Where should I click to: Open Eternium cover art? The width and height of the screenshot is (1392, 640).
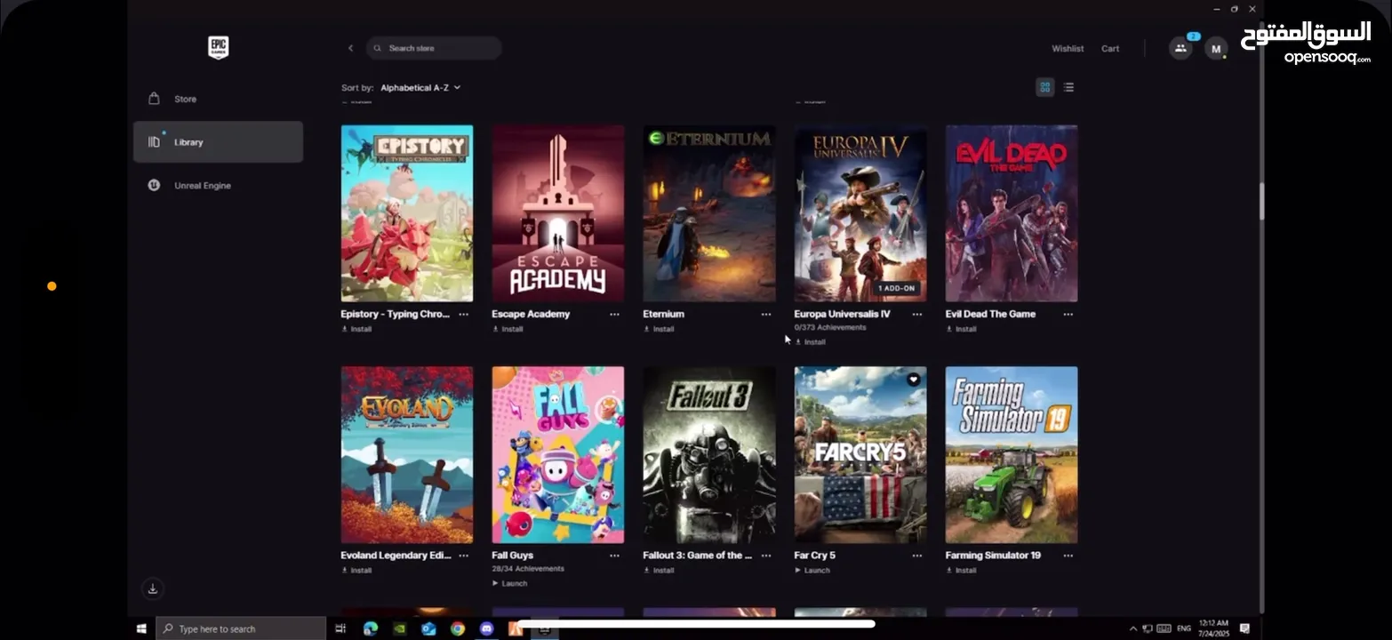(709, 213)
